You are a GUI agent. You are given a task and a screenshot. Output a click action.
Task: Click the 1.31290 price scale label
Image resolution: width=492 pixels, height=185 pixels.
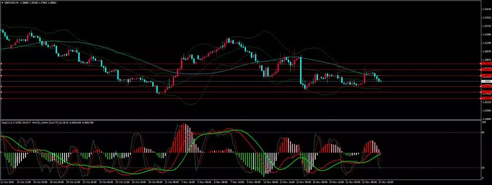(x=486, y=43)
